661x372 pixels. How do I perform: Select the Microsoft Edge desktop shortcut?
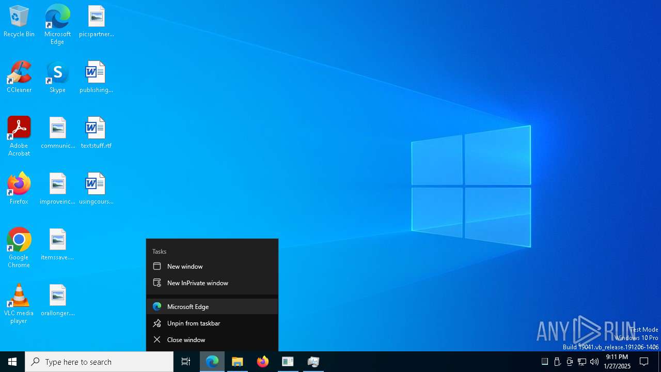click(57, 24)
